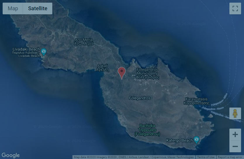Click the Ano Meria place label
Screen dimensions: 244x159
(84, 42)
